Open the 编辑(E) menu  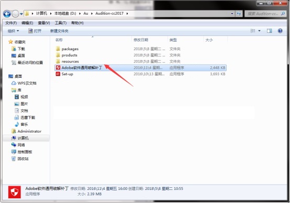[x=27, y=23]
